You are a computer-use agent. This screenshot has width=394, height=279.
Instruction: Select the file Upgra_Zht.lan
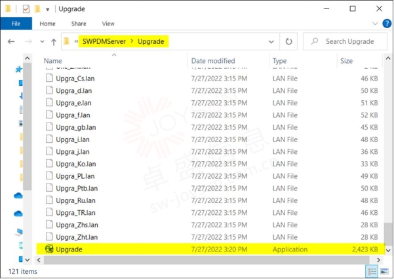tap(77, 237)
